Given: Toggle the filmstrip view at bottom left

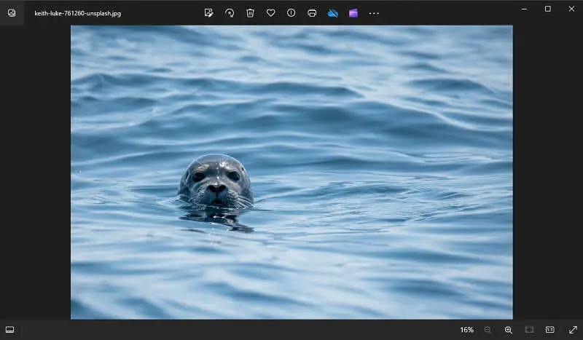Looking at the screenshot, I should point(10,330).
